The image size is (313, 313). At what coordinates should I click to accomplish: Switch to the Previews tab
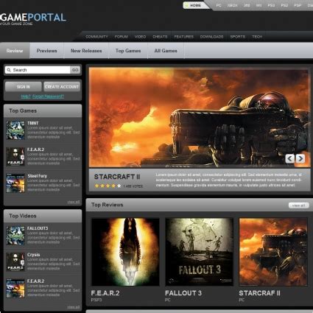click(x=46, y=51)
